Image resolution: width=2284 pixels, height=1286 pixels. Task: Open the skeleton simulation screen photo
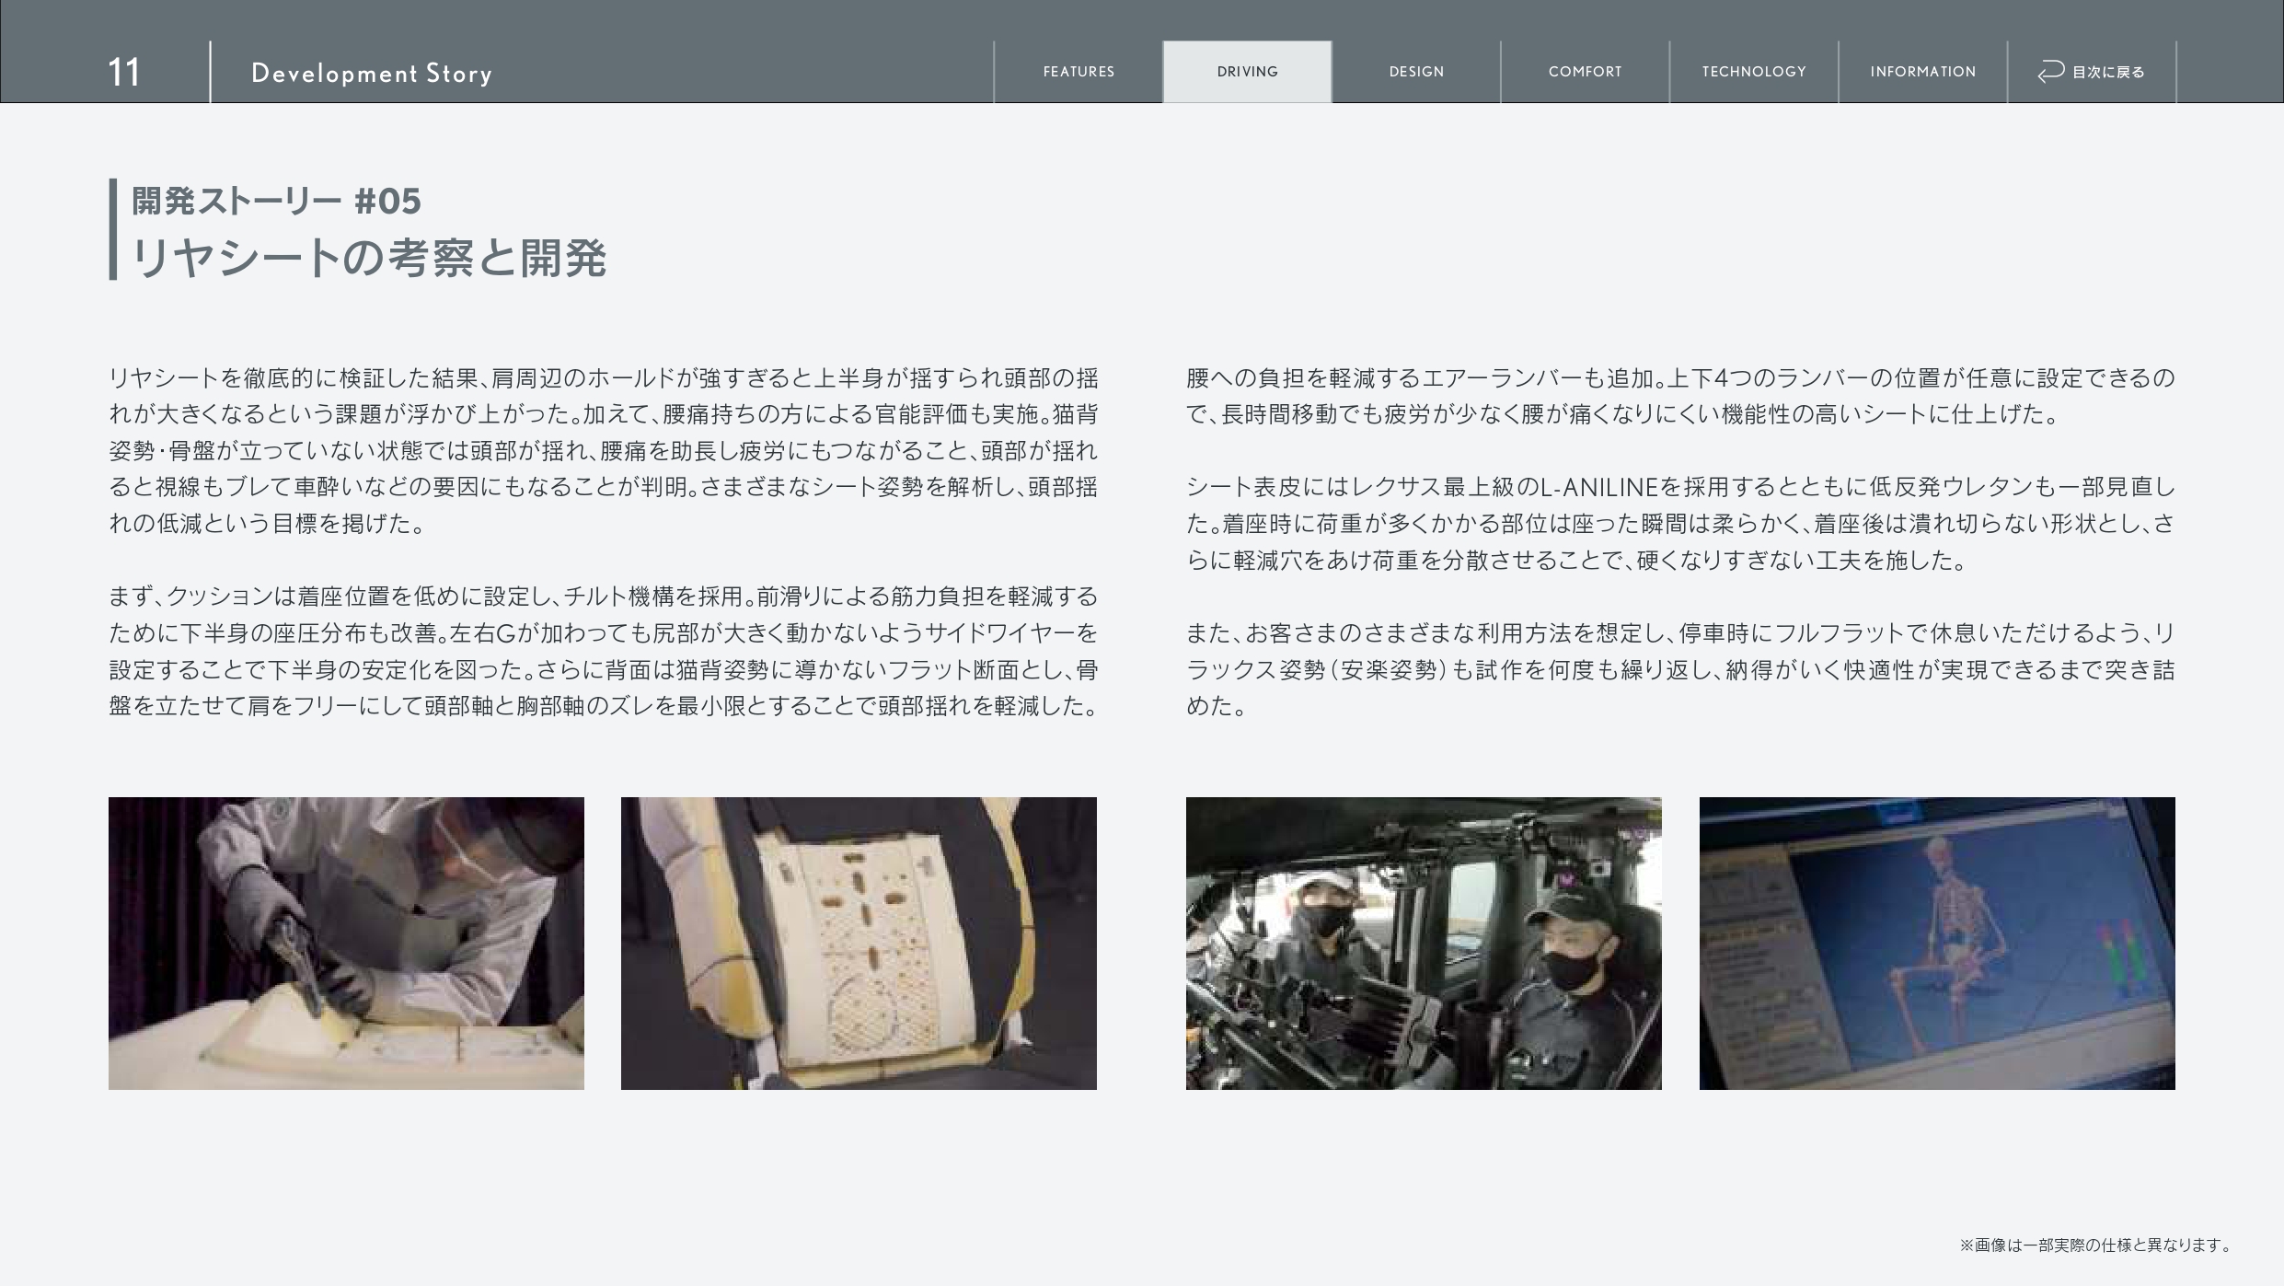click(1937, 943)
